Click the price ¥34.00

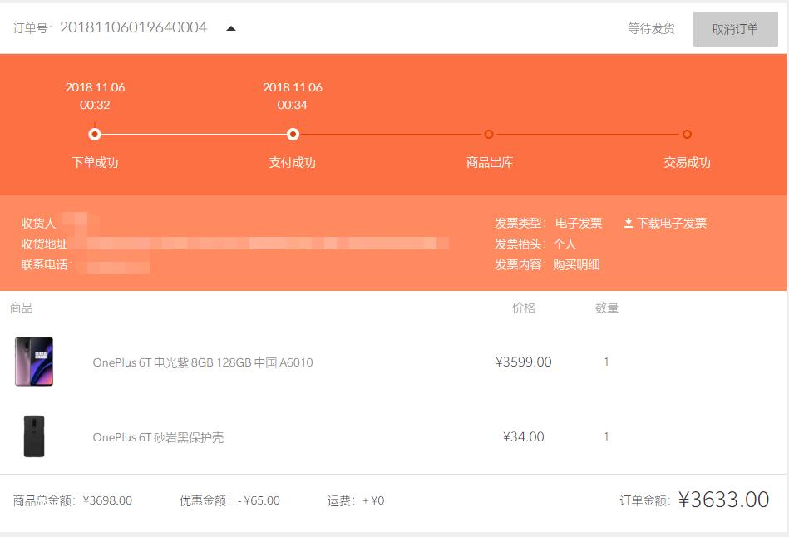523,437
